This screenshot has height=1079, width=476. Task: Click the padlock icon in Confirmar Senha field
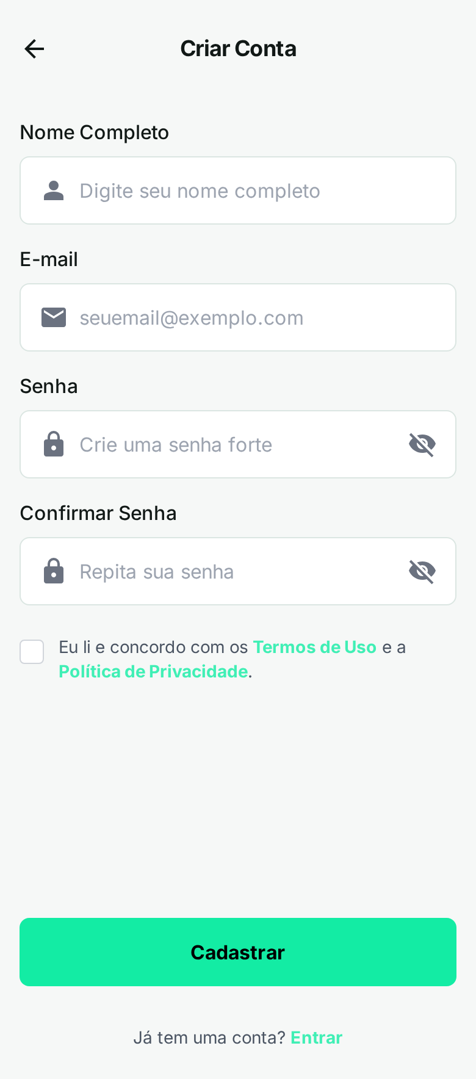coord(54,571)
